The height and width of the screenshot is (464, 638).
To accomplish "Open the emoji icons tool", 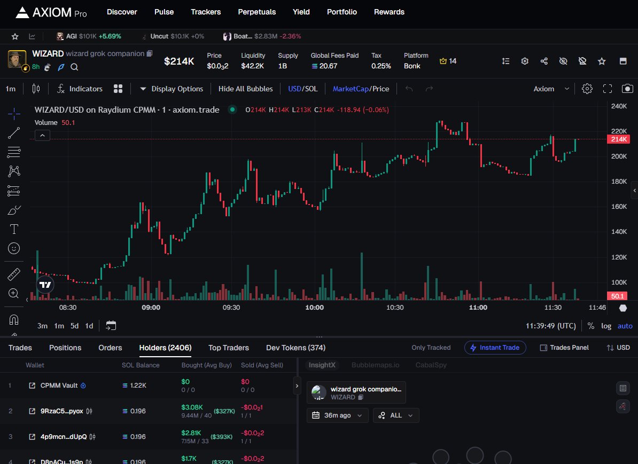I will 14,248.
